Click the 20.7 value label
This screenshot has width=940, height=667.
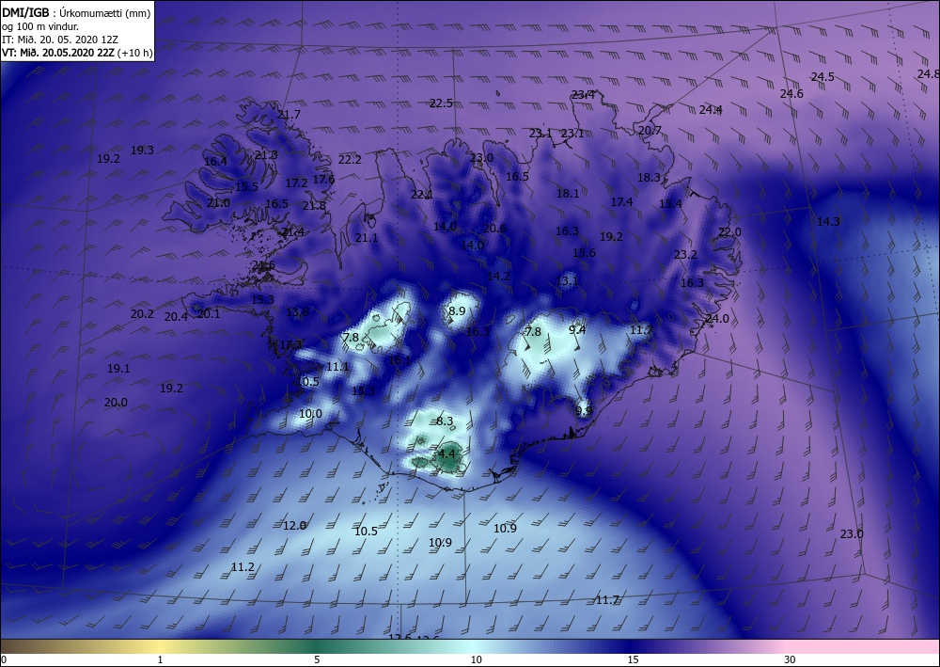650,130
